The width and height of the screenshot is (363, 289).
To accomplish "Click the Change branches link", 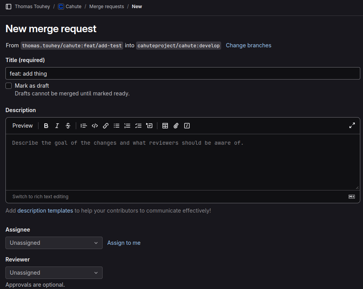I will (248, 45).
